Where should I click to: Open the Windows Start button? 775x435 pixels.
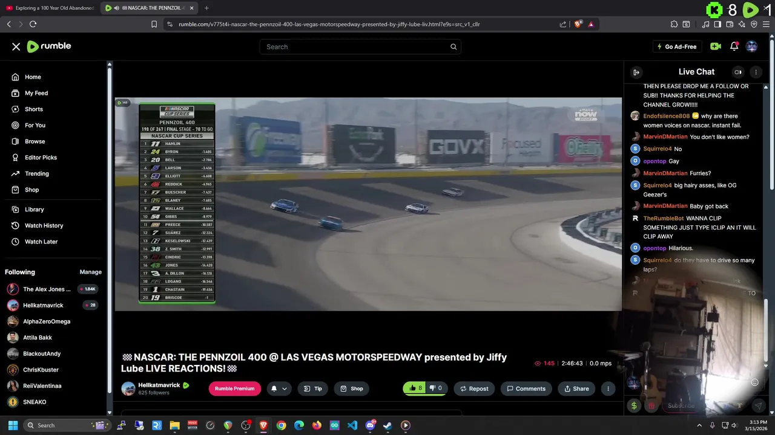[13, 425]
